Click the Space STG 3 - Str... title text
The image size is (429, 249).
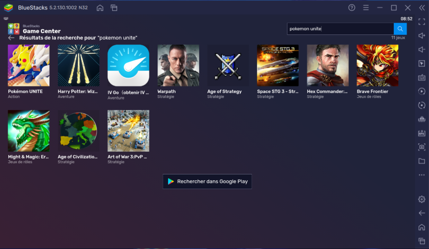(278, 91)
